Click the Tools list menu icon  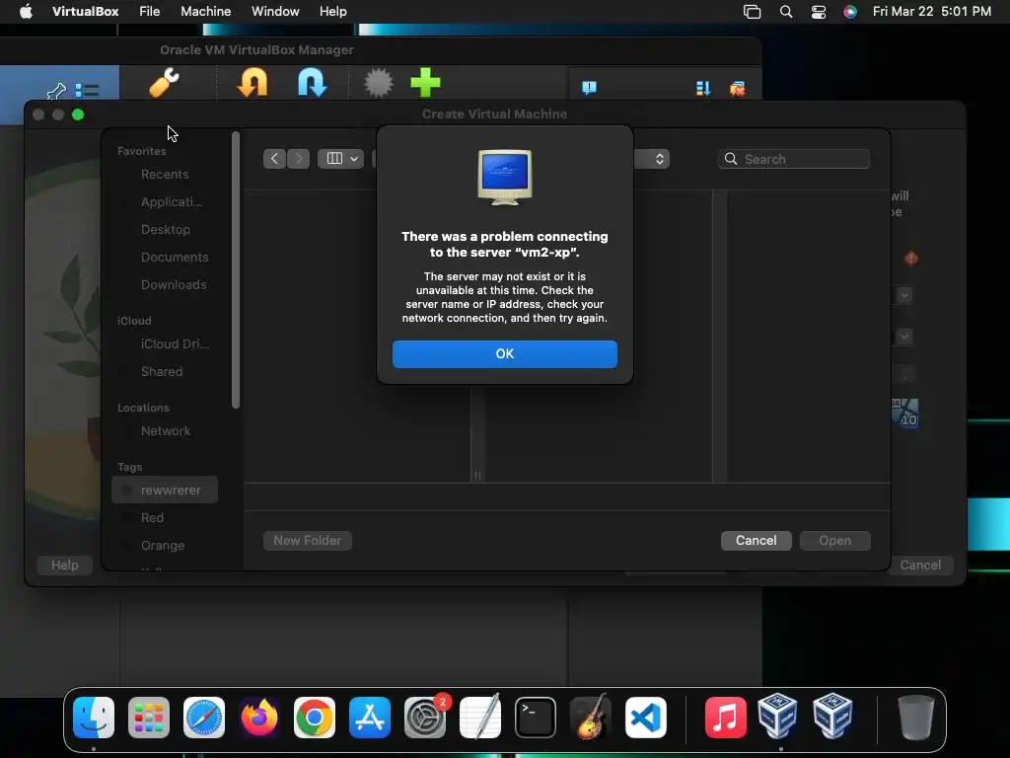click(x=87, y=90)
